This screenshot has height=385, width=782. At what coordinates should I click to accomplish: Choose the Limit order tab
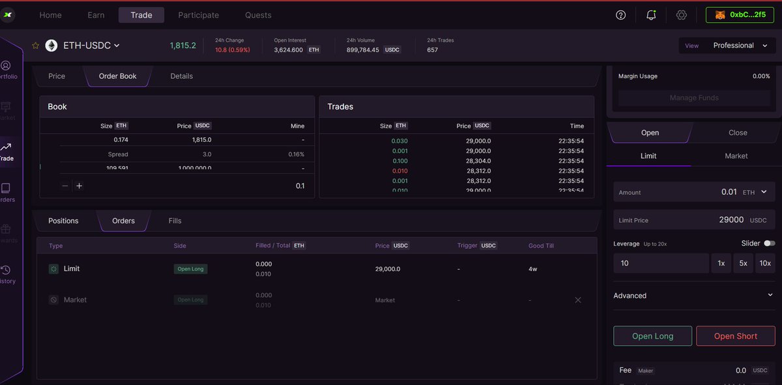tap(648, 156)
